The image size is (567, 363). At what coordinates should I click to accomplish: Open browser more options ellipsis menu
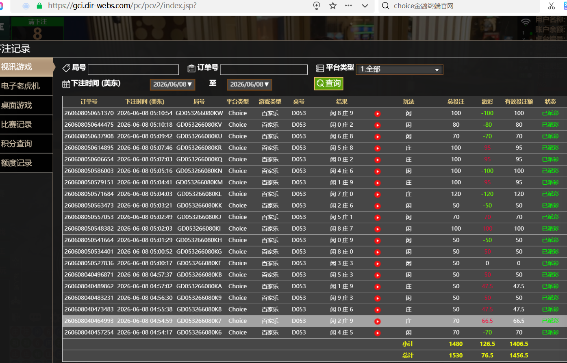tap(348, 6)
